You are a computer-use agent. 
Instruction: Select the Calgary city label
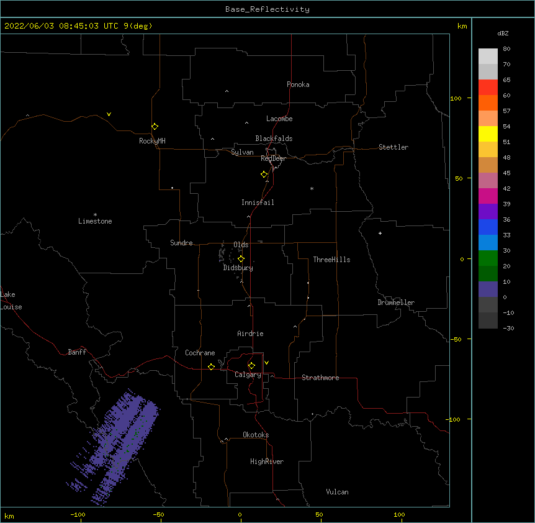(248, 375)
